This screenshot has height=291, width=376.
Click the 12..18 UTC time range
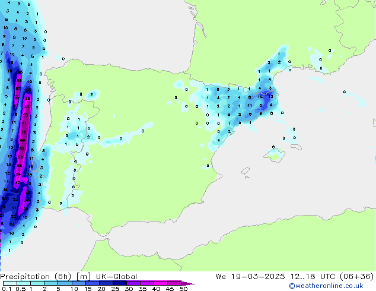point(313,277)
